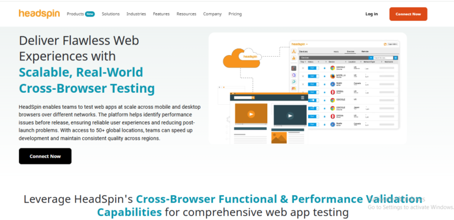Click the Log in link
The width and height of the screenshot is (454, 220).
pos(371,14)
